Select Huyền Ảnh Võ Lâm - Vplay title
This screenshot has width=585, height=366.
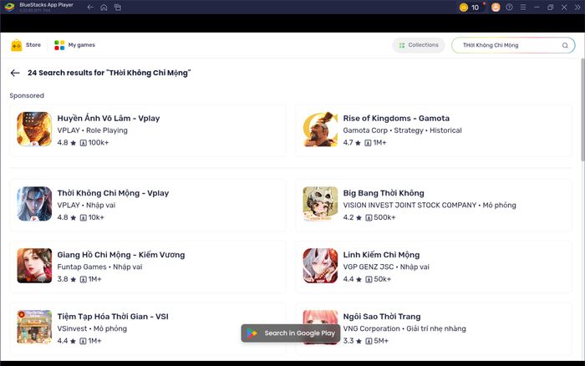109,119
